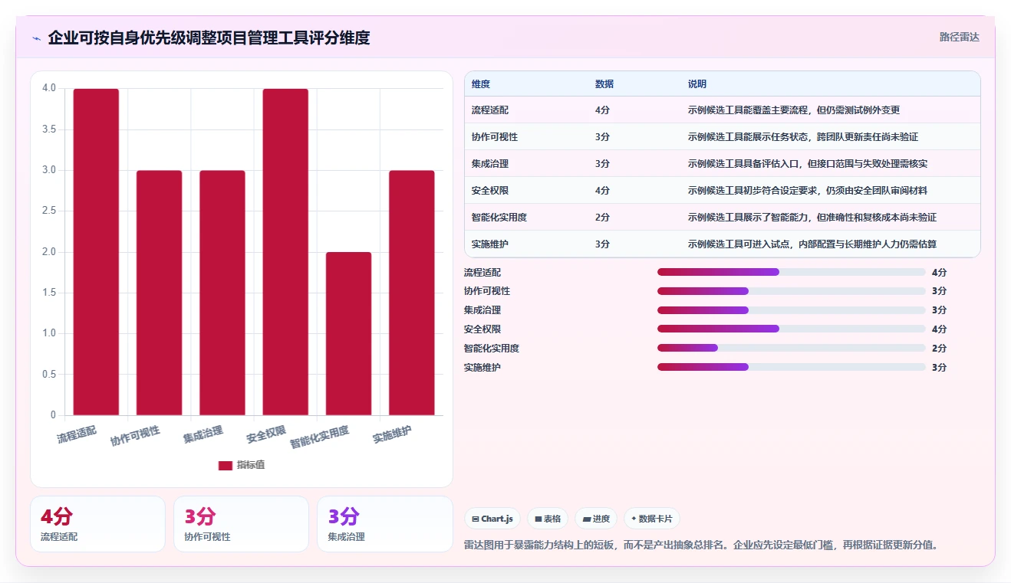Open the 3分 协作可视性 data card
The width and height of the screenshot is (1011, 583).
pyautogui.click(x=241, y=524)
